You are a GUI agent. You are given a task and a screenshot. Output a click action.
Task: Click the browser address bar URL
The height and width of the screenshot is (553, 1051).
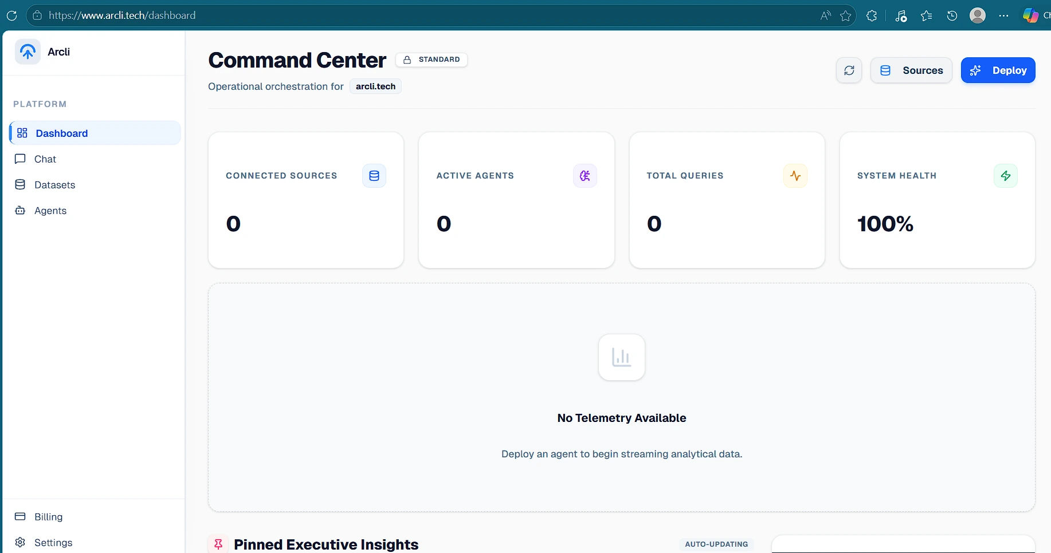[122, 15]
